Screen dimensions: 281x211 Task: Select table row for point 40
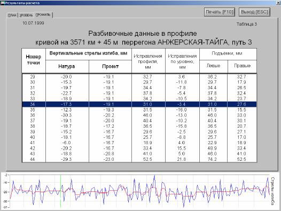point(139,137)
